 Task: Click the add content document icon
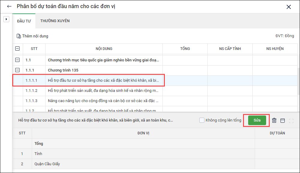click(x=19, y=36)
